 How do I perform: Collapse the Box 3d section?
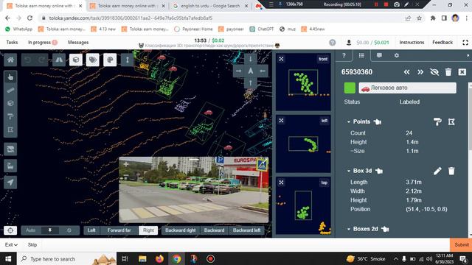[x=349, y=171]
